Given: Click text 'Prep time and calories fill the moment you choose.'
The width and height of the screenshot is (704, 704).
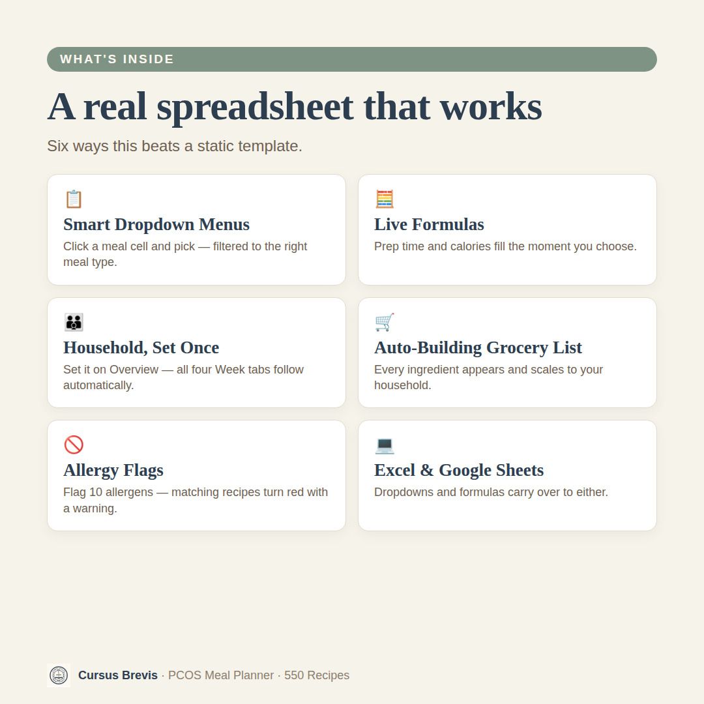Looking at the screenshot, I should point(506,246).
